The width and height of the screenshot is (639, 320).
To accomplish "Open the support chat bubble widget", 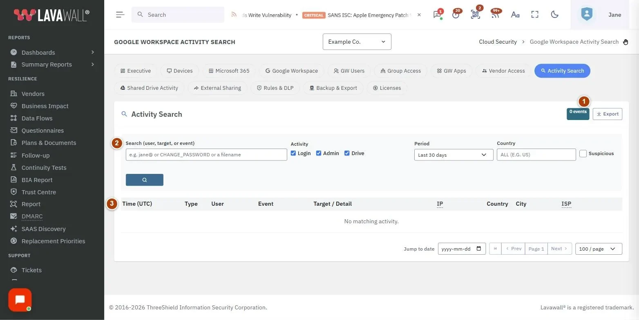I will click(x=20, y=300).
